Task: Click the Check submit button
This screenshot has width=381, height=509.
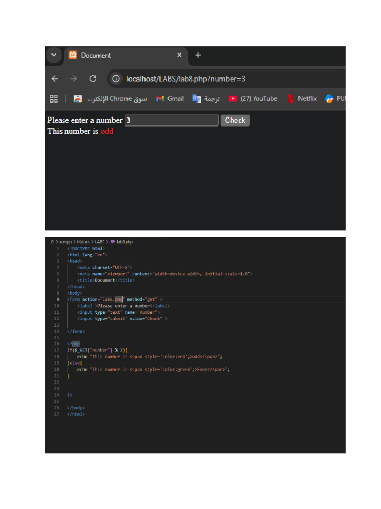Action: tap(235, 120)
